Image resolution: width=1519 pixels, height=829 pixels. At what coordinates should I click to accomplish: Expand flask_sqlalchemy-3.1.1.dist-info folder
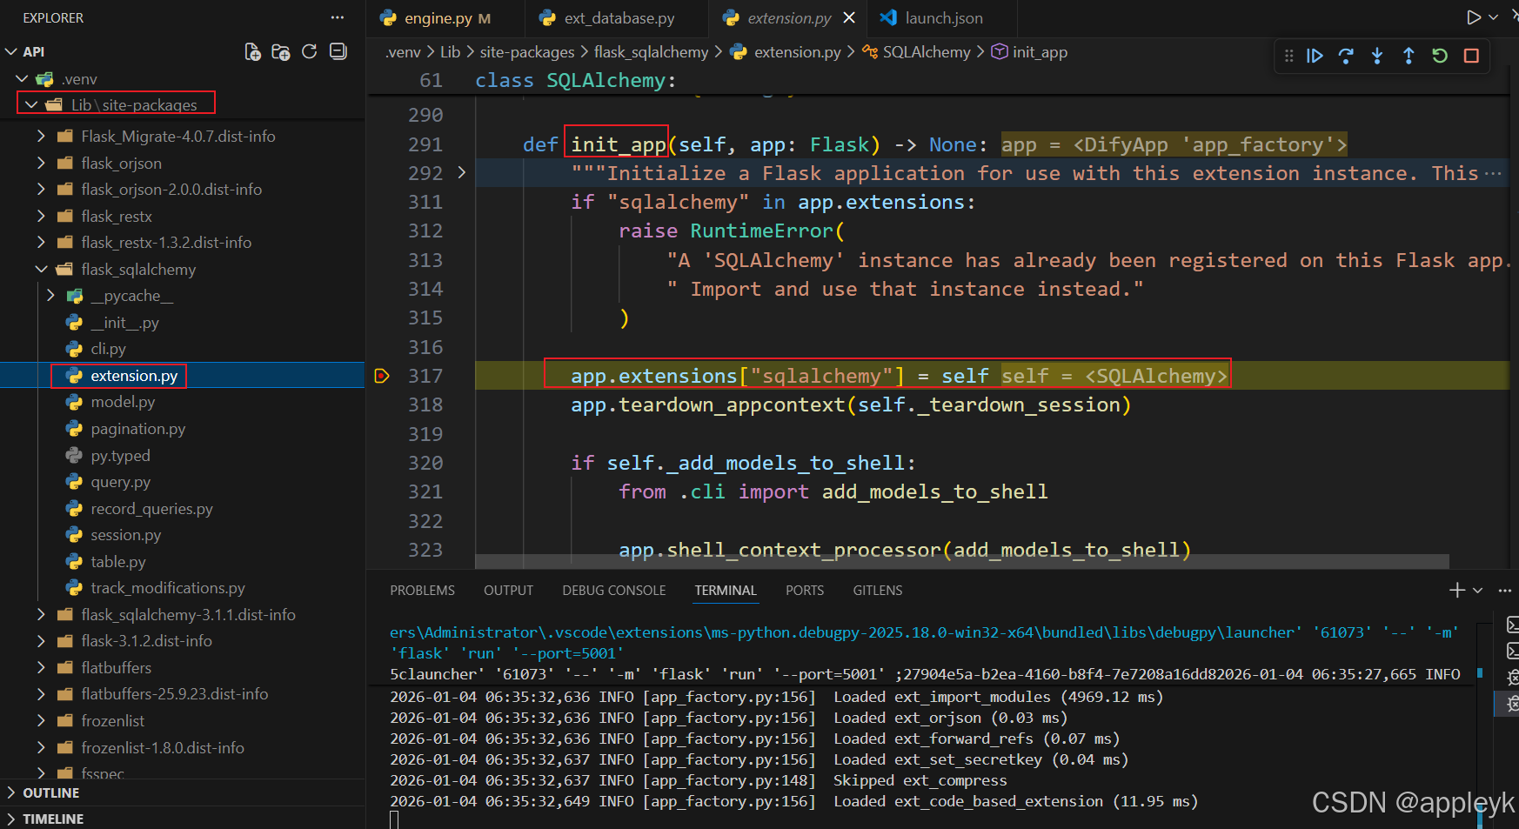tap(41, 615)
